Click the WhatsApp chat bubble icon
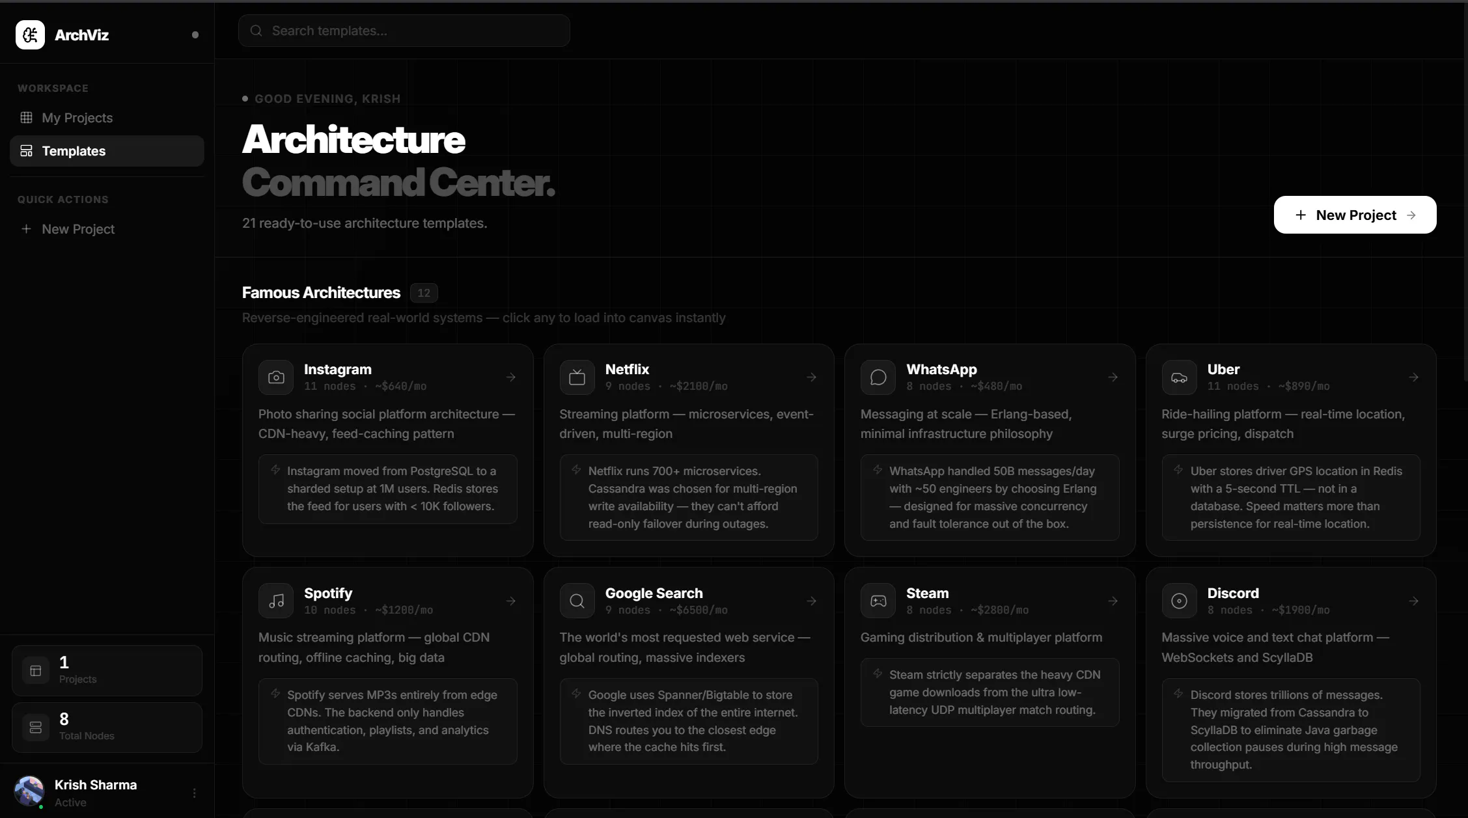This screenshot has width=1468, height=818. coord(878,377)
